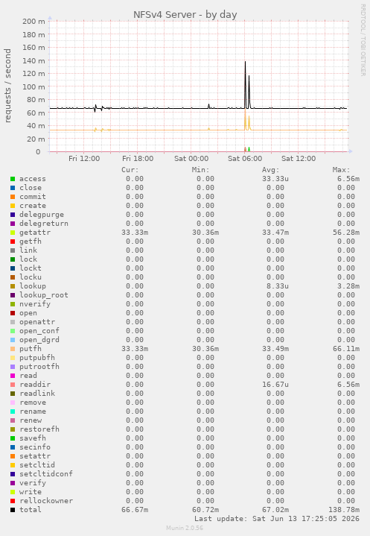Click the tallest black total spike on the graph
The height and width of the screenshot is (536, 370).
pyautogui.click(x=245, y=83)
